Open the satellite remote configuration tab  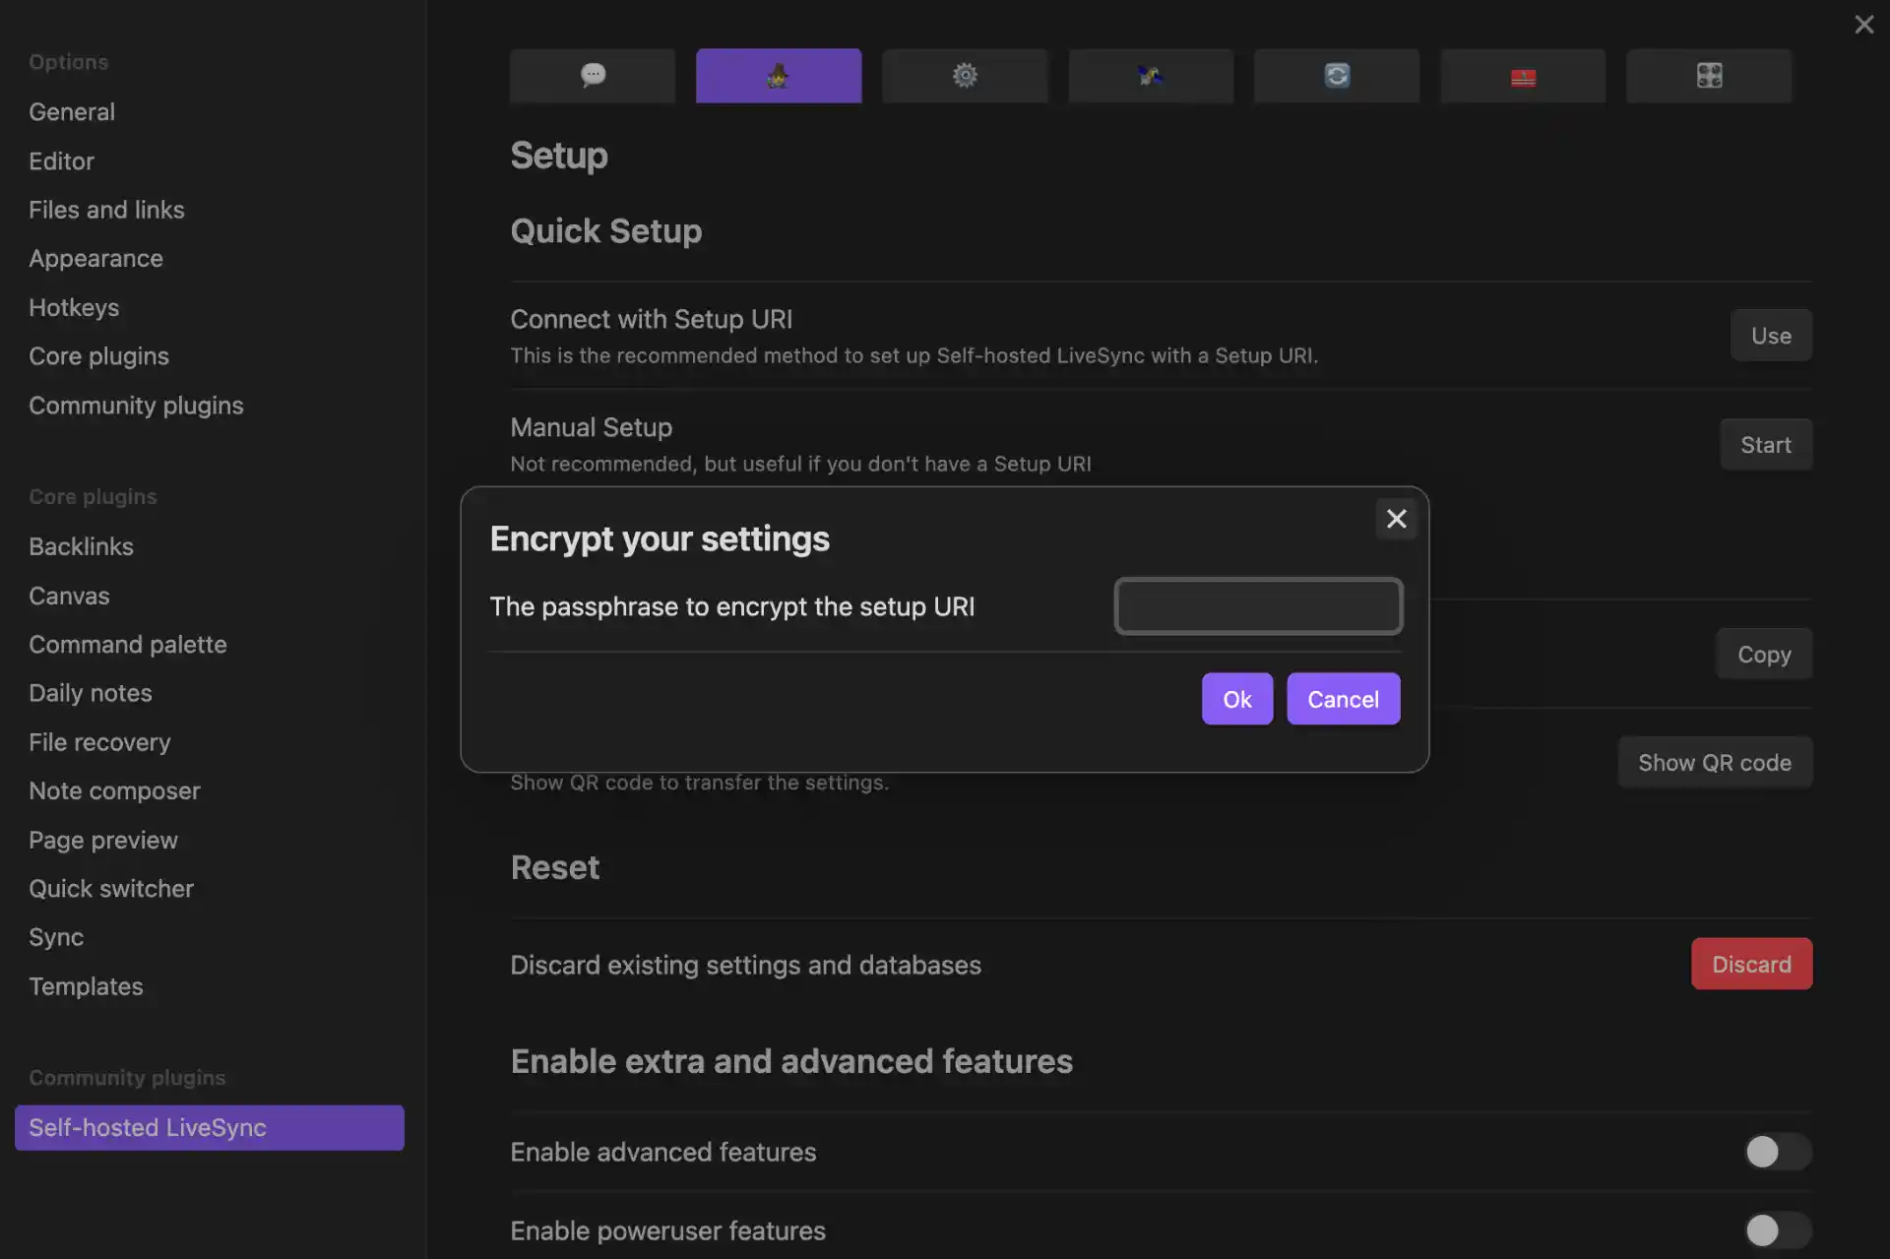(x=1150, y=76)
